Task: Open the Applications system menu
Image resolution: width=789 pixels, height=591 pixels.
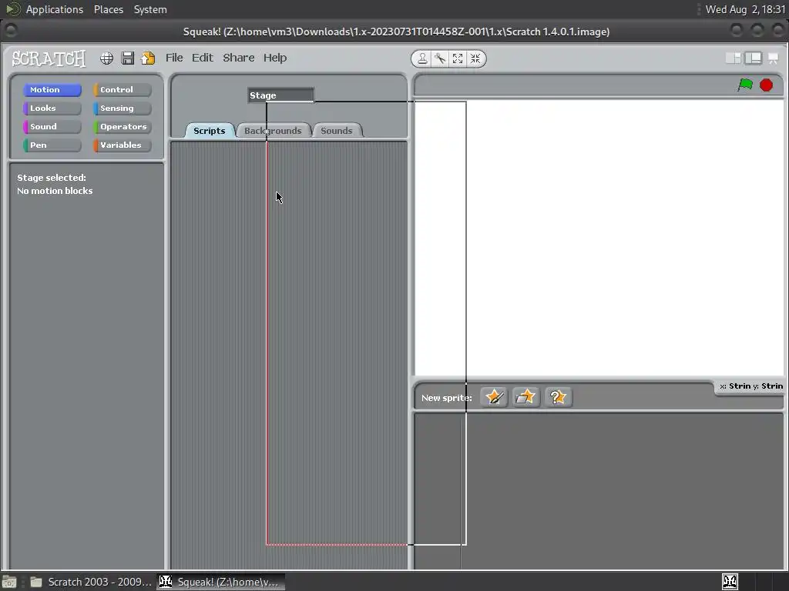Action: pos(55,9)
